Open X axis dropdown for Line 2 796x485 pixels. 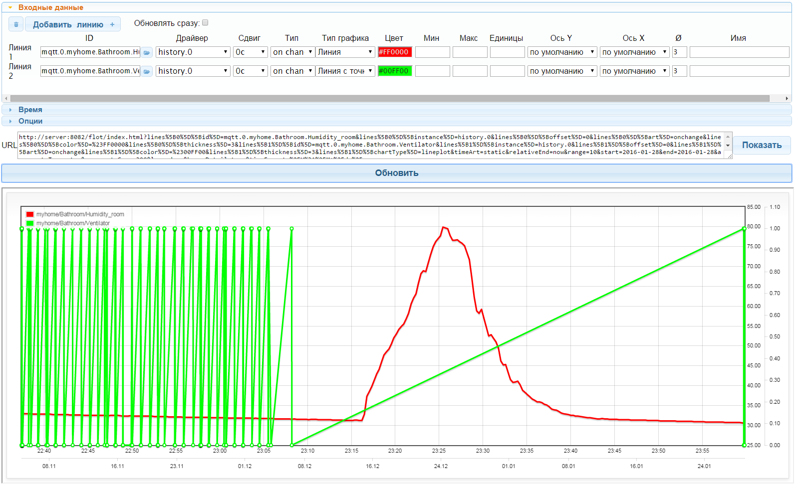[634, 71]
